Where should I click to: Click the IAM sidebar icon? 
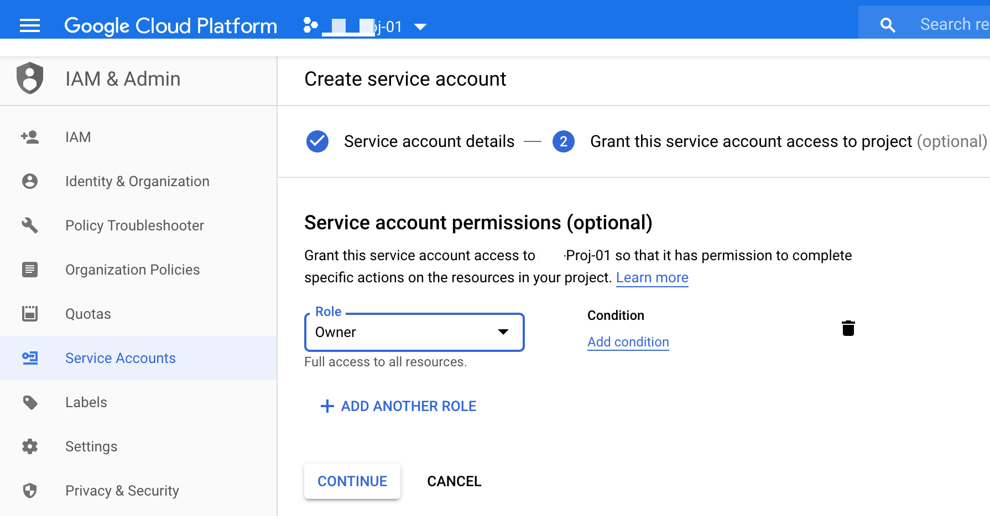point(29,137)
